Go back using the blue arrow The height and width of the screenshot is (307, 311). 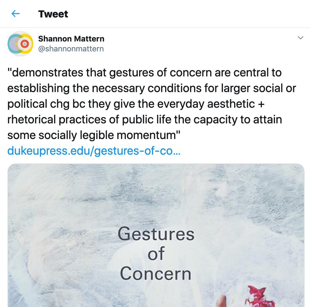pos(16,14)
